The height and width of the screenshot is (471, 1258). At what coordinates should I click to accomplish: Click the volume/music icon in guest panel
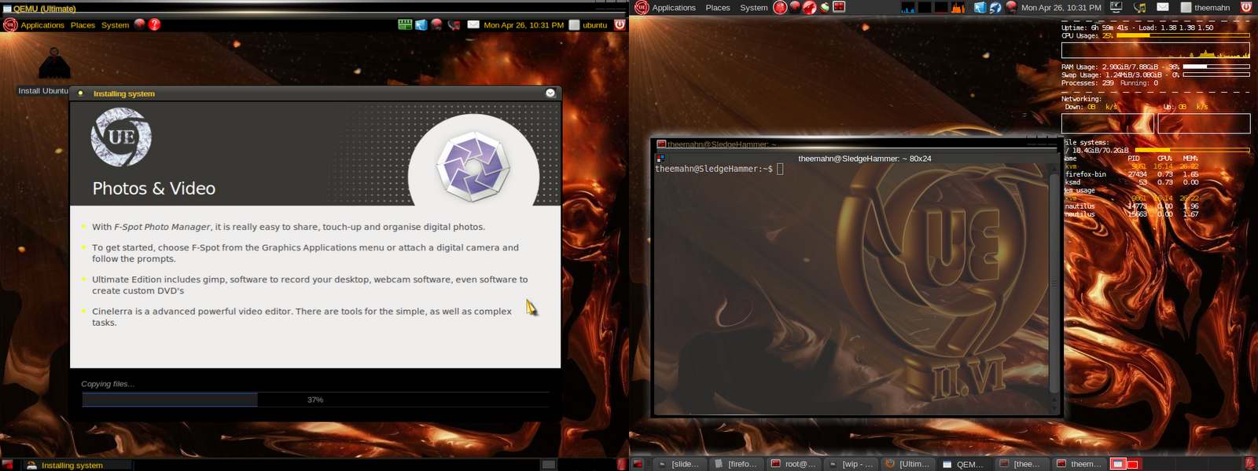pos(454,24)
